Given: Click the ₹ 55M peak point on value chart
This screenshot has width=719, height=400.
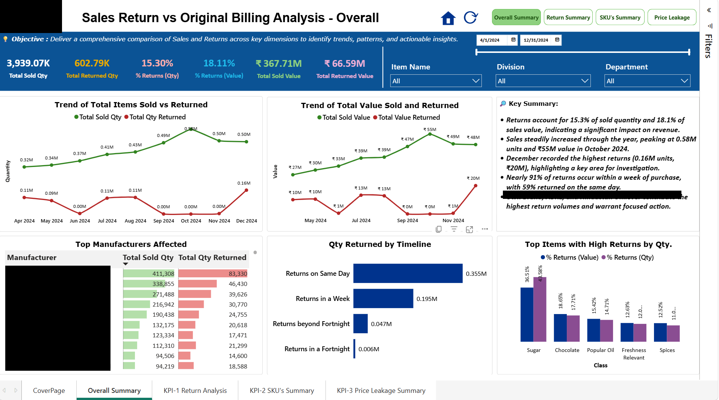Looking at the screenshot, I should click(x=430, y=134).
